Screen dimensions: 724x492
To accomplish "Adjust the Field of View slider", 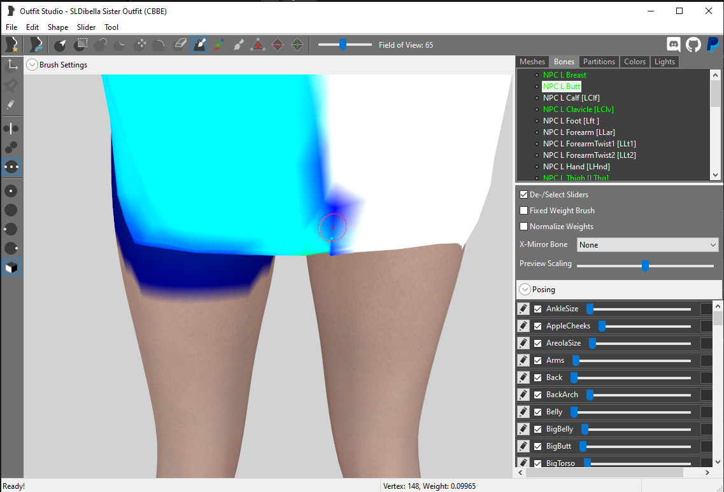I will (343, 45).
